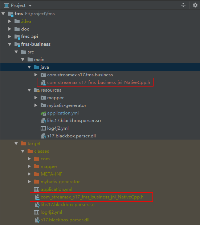
Task: Click the com.streamax.s17.fms.business package icon
Action: point(43,75)
